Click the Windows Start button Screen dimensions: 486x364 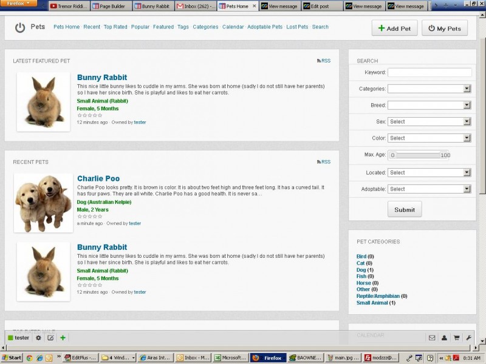pyautogui.click(x=12, y=358)
